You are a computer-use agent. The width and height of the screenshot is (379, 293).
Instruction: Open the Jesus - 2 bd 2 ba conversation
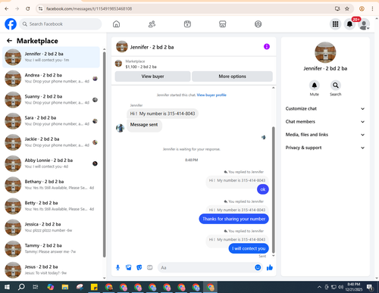point(51,270)
